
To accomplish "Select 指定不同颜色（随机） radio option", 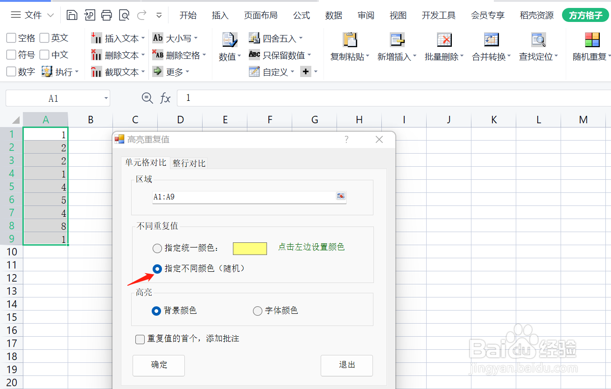I will 157,269.
